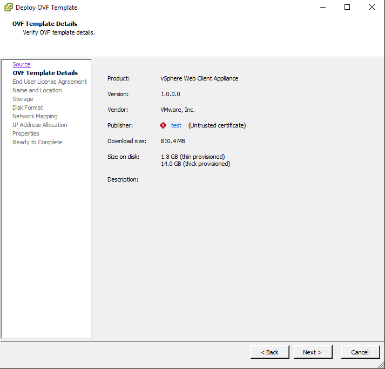
Task: Select OVF Template Details in step list
Action: tap(45, 73)
